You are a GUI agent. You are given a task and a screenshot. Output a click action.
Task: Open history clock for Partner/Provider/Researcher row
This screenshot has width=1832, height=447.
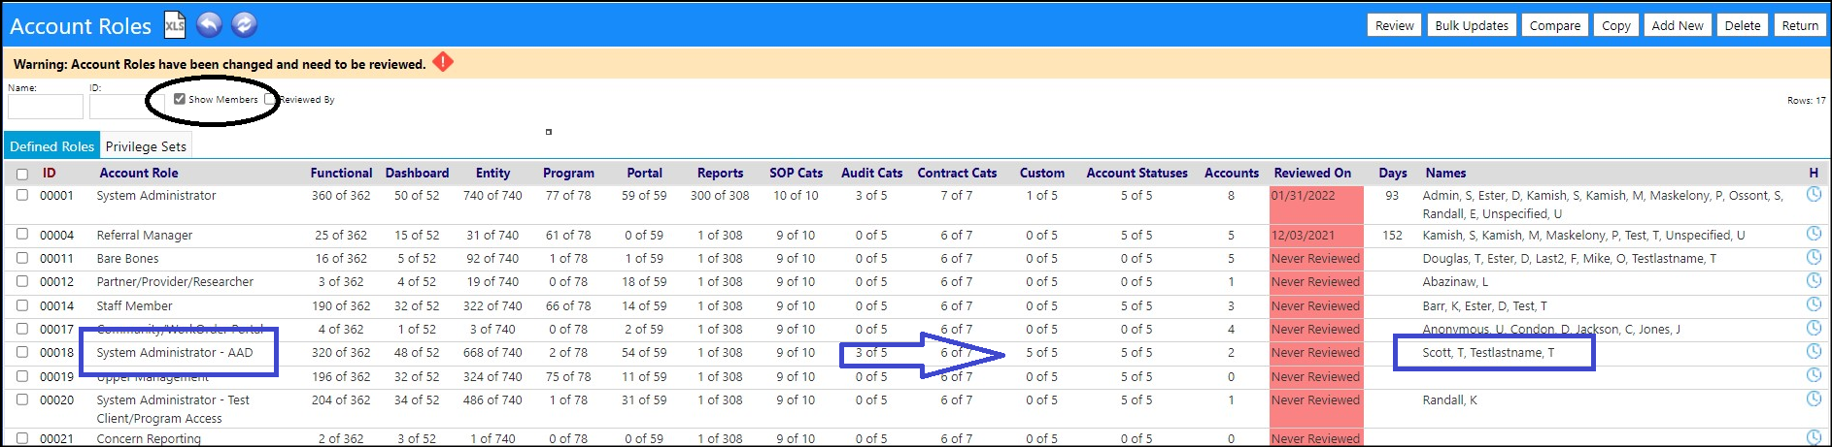[1814, 280]
